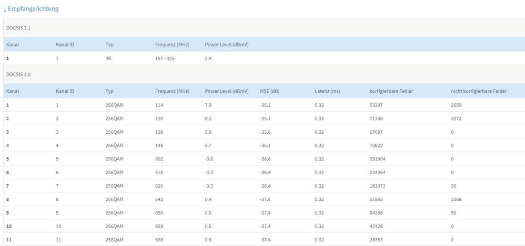Click correctable errors value 51965
The width and height of the screenshot is (525, 246).
pyautogui.click(x=376, y=200)
